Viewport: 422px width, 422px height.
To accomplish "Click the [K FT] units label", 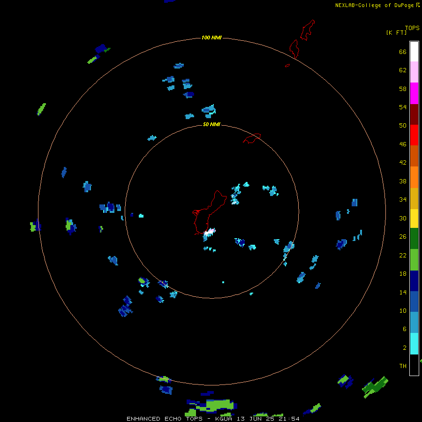I will 396,32.
